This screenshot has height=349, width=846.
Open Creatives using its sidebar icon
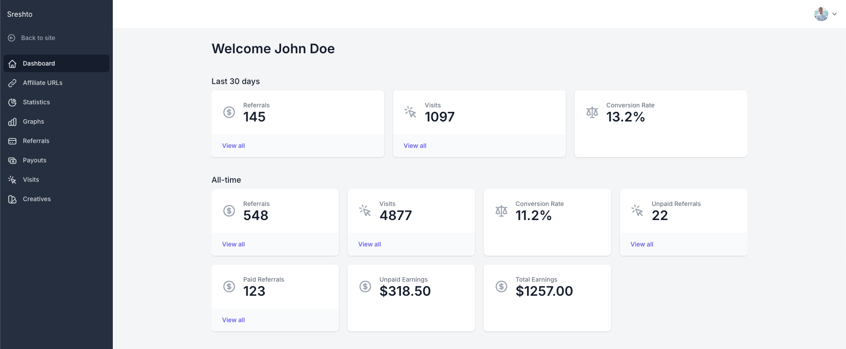pyautogui.click(x=12, y=199)
